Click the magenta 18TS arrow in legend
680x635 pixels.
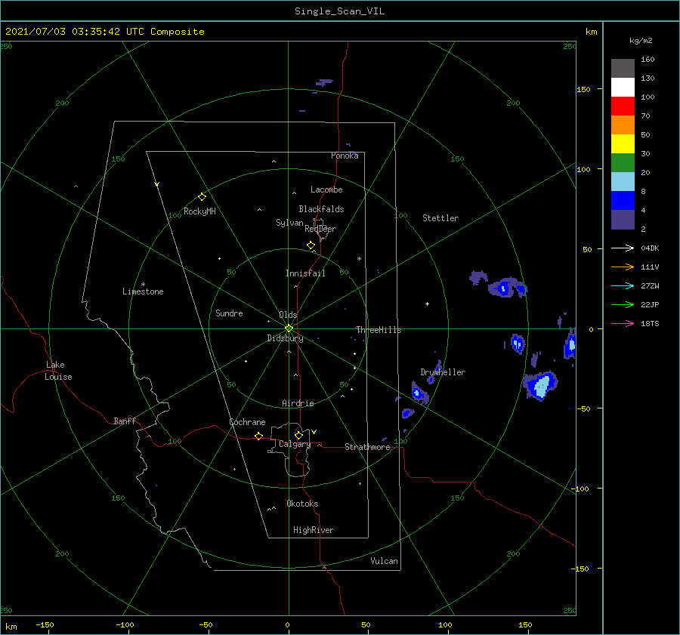pyautogui.click(x=623, y=323)
